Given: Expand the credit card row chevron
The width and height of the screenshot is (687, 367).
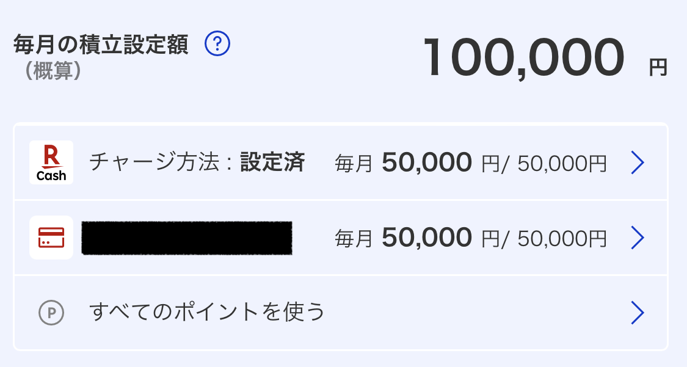Looking at the screenshot, I should [638, 238].
